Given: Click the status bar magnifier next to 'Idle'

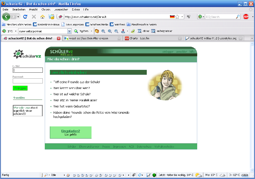Looking at the screenshot, I should coord(46,175).
